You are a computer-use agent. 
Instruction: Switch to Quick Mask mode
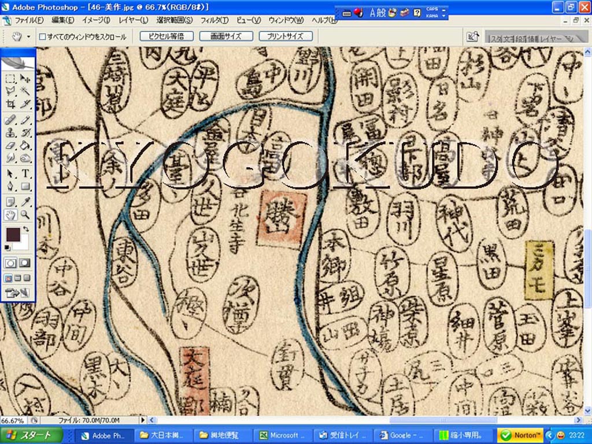[x=25, y=263]
